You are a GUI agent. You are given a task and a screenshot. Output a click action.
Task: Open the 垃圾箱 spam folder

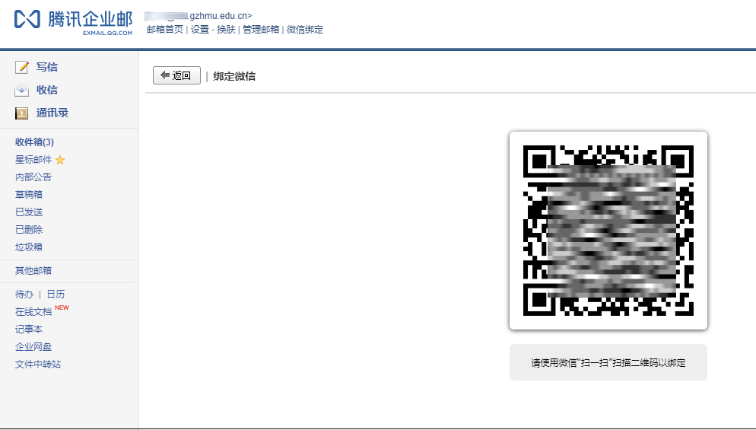(x=29, y=247)
